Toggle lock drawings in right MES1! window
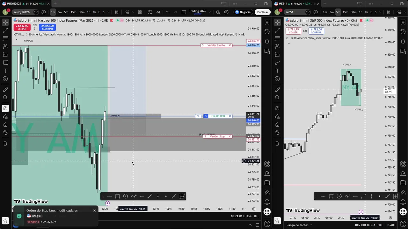 click(x=277, y=125)
